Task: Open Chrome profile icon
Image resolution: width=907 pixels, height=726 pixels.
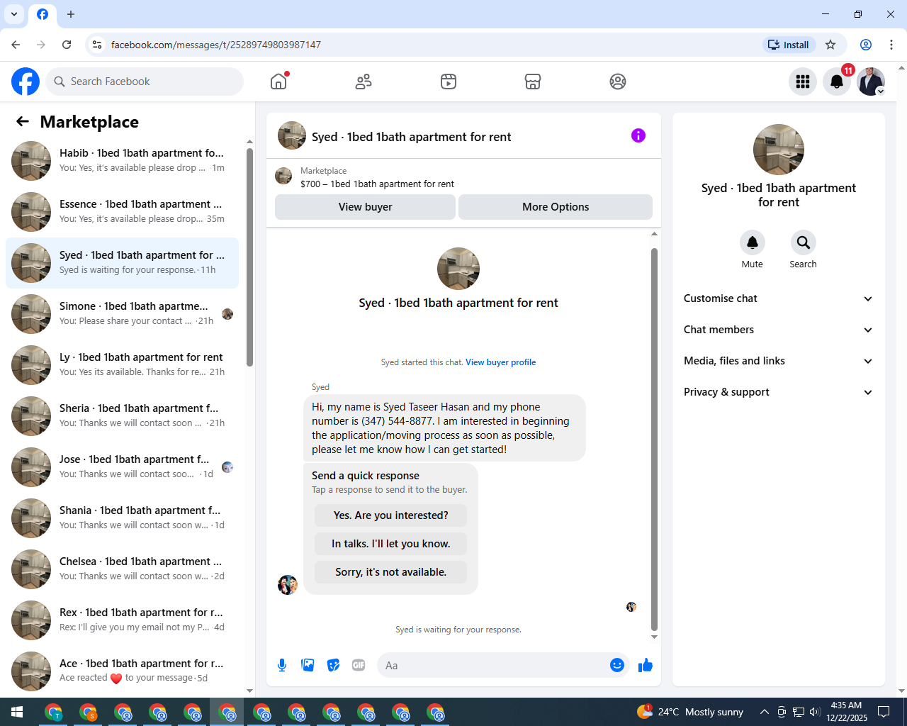Action: [866, 45]
